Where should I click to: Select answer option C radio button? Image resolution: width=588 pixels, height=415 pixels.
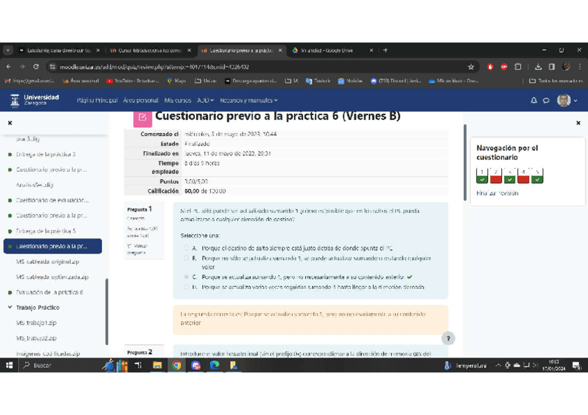pyautogui.click(x=187, y=277)
